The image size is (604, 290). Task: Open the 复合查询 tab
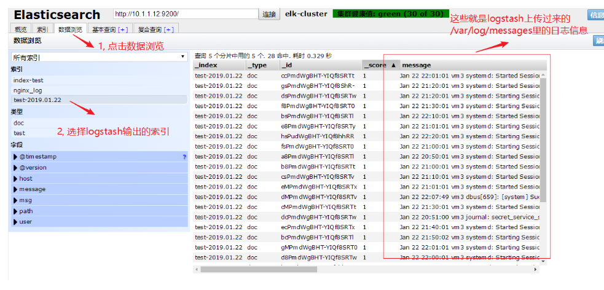(155, 29)
